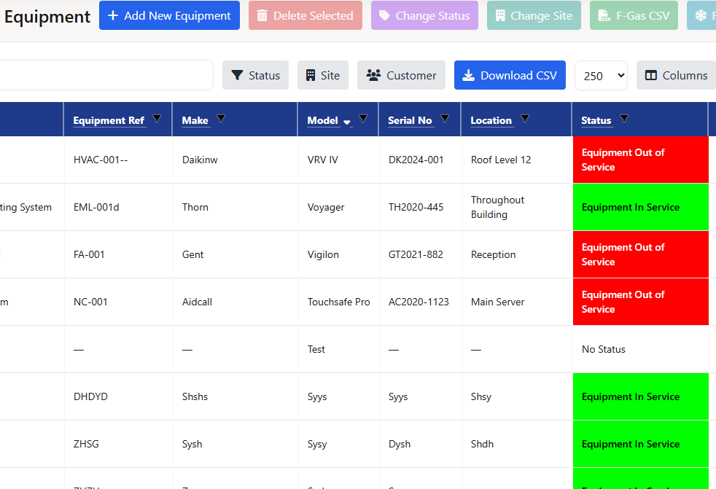Image resolution: width=716 pixels, height=489 pixels.
Task: Click HVAC-001-- Out of Service status
Action: click(x=641, y=160)
